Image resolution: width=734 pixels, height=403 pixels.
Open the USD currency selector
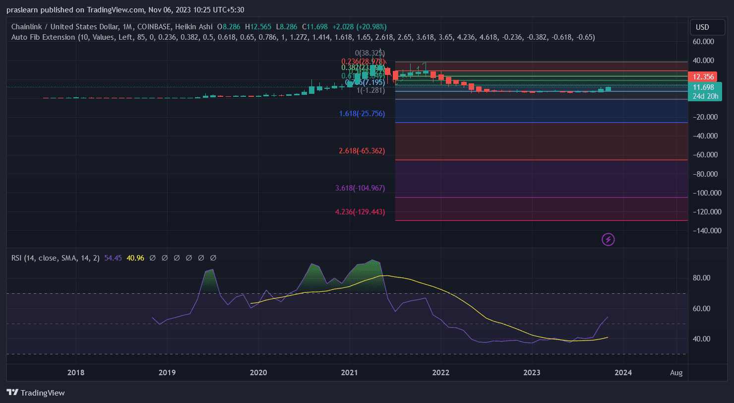702,27
